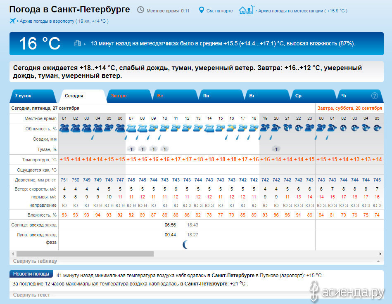
Task: Click the header Завтра, суббота, 28 сентября
Action: pyautogui.click(x=350, y=108)
